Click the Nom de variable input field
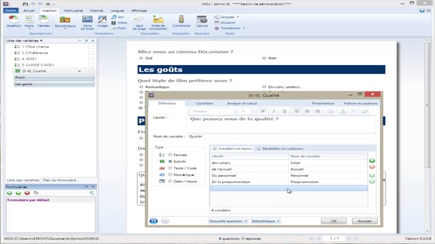Viewport: 435px width, 244px height. coord(281,136)
